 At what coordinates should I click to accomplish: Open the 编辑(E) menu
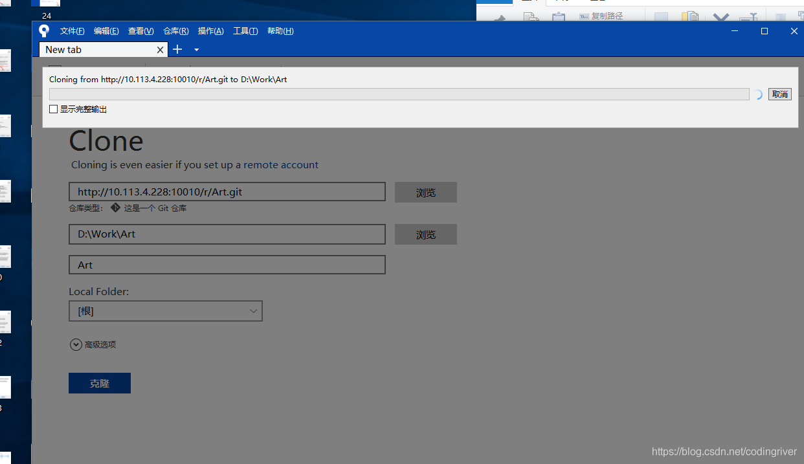coord(106,31)
